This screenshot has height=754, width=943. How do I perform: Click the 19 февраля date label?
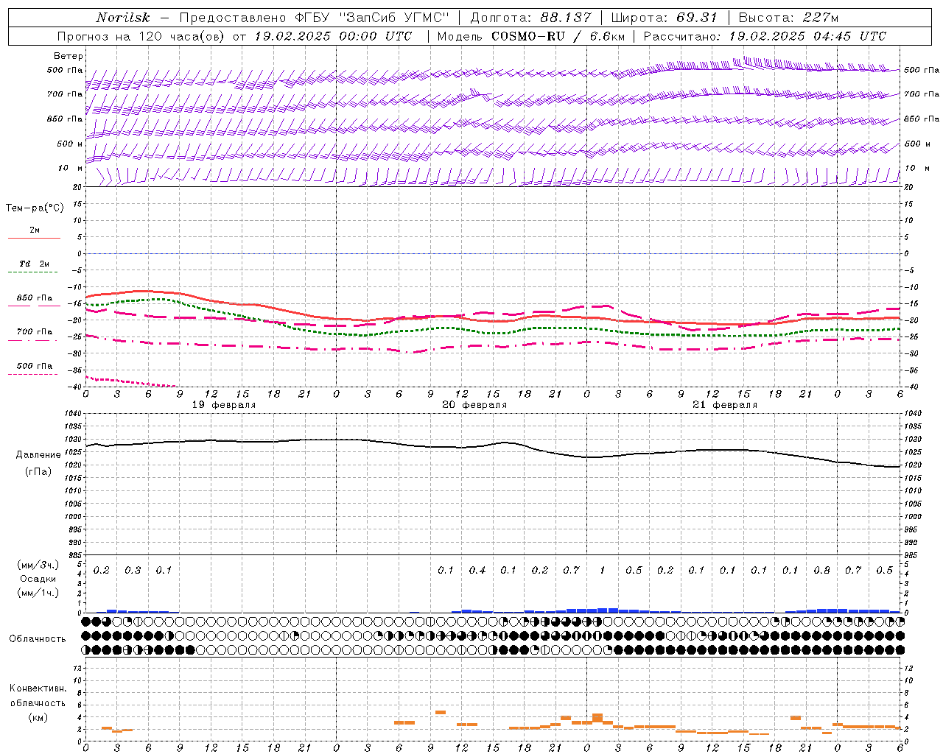pyautogui.click(x=224, y=405)
